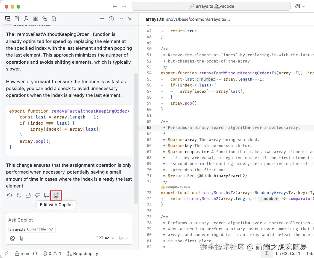
Task: Show chat history clock icon
Action: pyautogui.click(x=111, y=19)
